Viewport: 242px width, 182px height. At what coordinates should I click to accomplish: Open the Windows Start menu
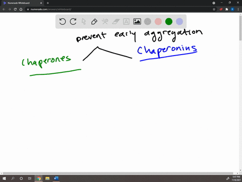point(4,178)
